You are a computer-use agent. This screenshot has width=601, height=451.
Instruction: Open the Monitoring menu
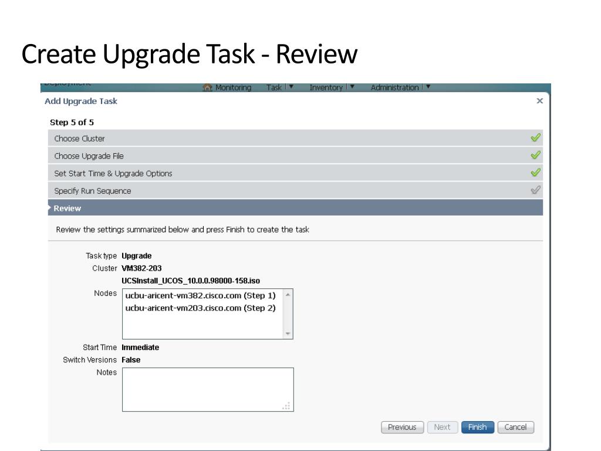(x=233, y=87)
